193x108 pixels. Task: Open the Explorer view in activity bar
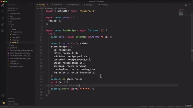click(3, 5)
